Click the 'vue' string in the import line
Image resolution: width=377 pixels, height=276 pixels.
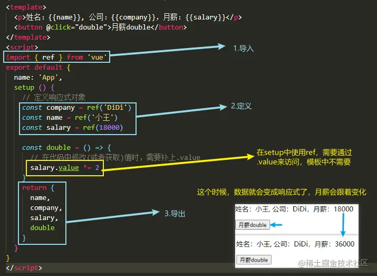(x=97, y=58)
